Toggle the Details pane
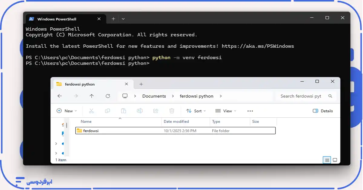363x190 pixels. click(x=323, y=111)
